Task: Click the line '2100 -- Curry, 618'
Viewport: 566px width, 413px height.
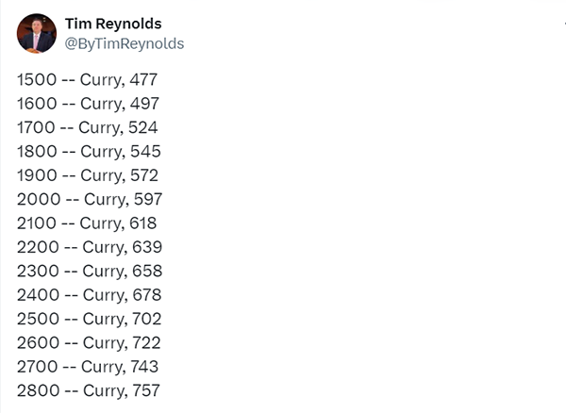Action: pos(87,223)
